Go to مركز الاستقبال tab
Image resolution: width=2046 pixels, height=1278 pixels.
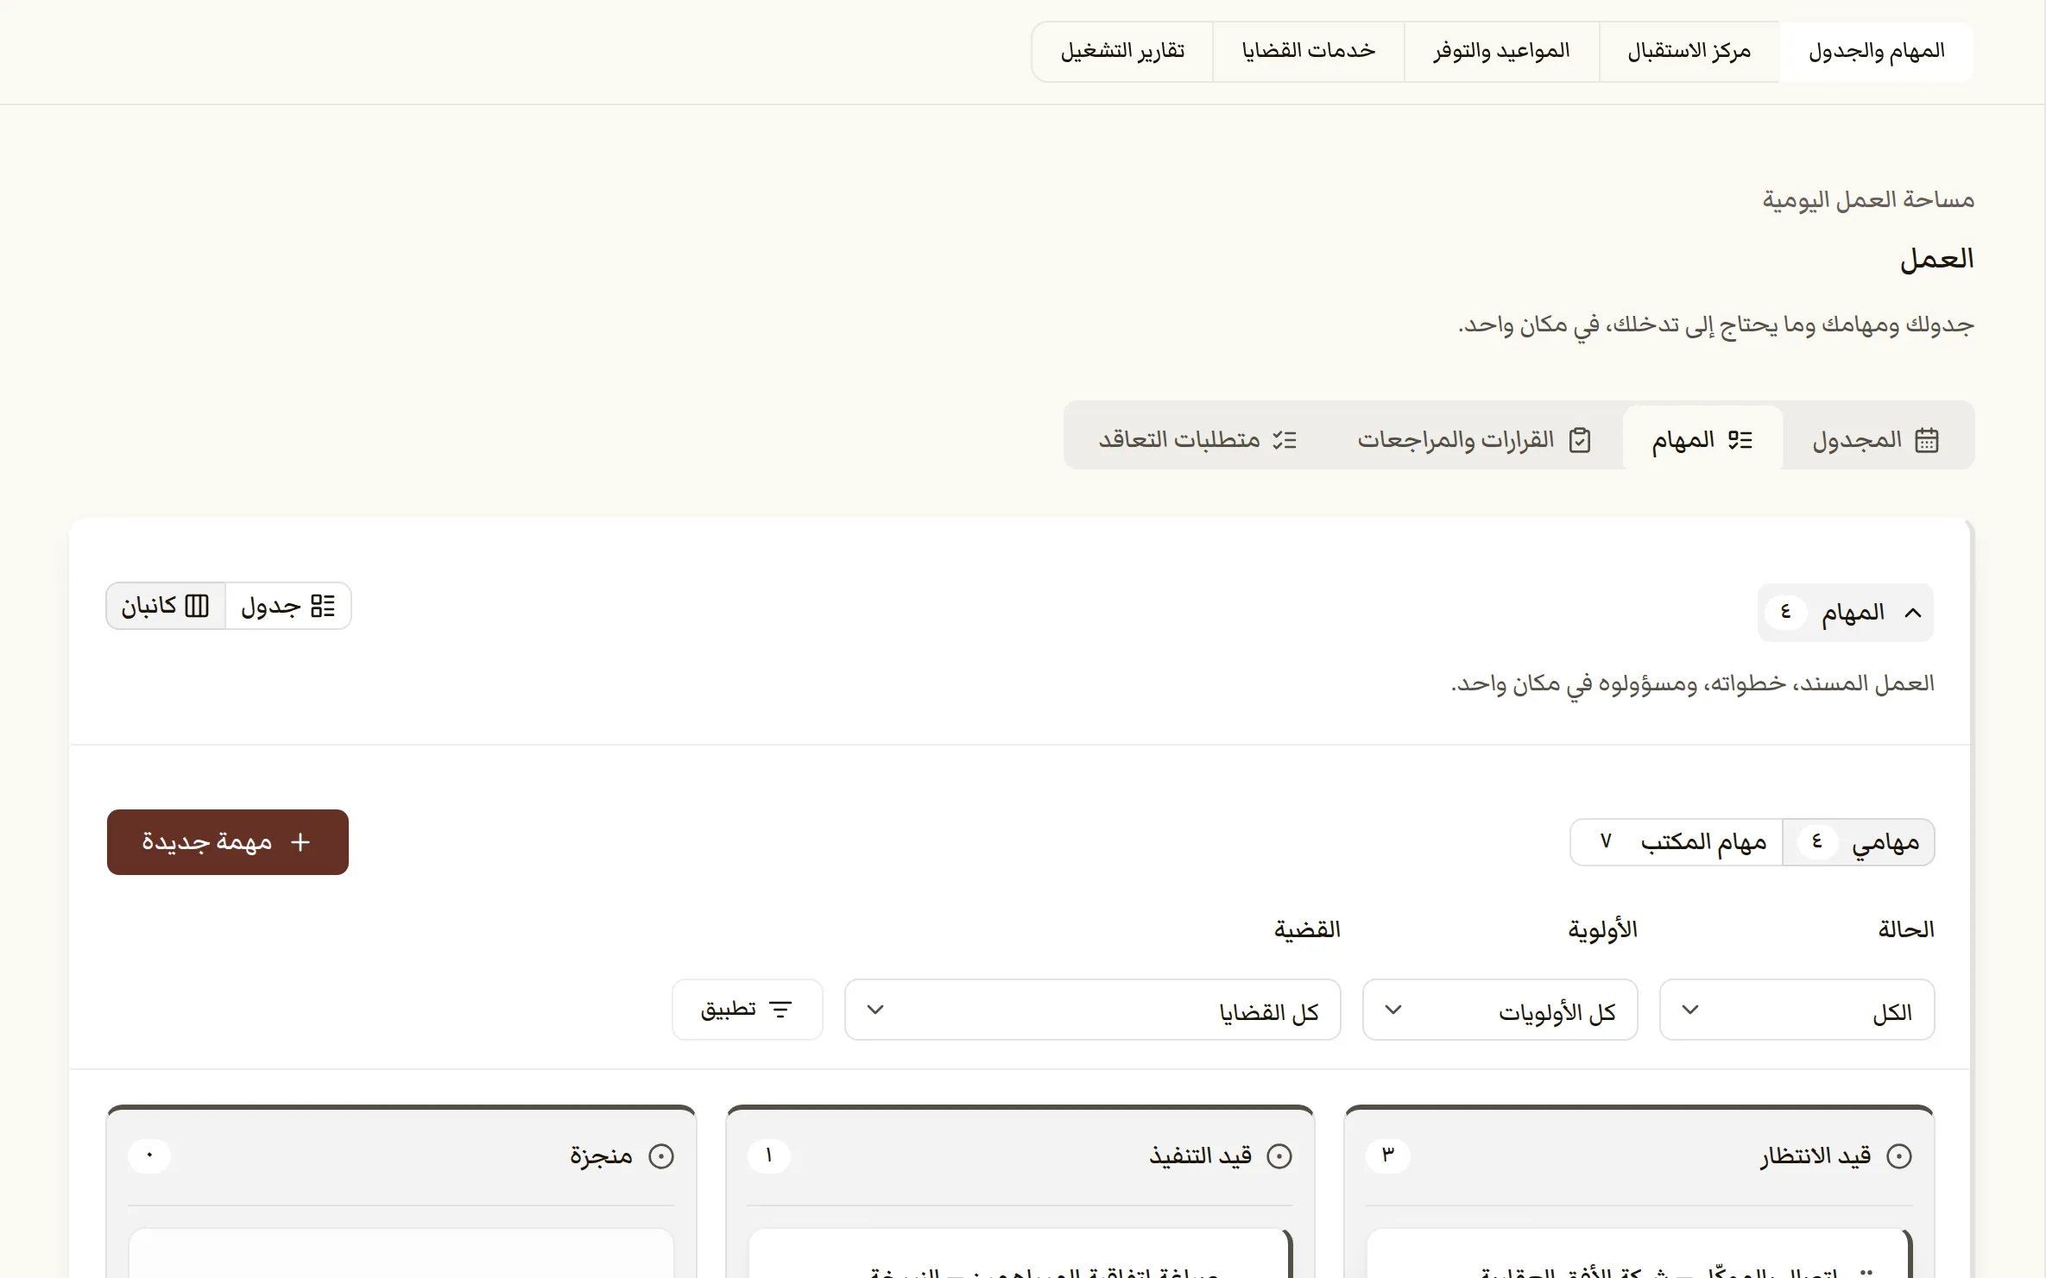[1689, 52]
